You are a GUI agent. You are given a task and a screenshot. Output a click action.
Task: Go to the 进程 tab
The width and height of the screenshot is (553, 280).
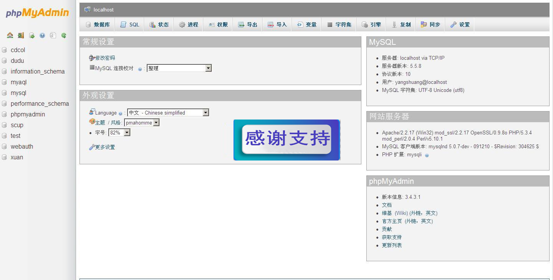click(x=188, y=25)
